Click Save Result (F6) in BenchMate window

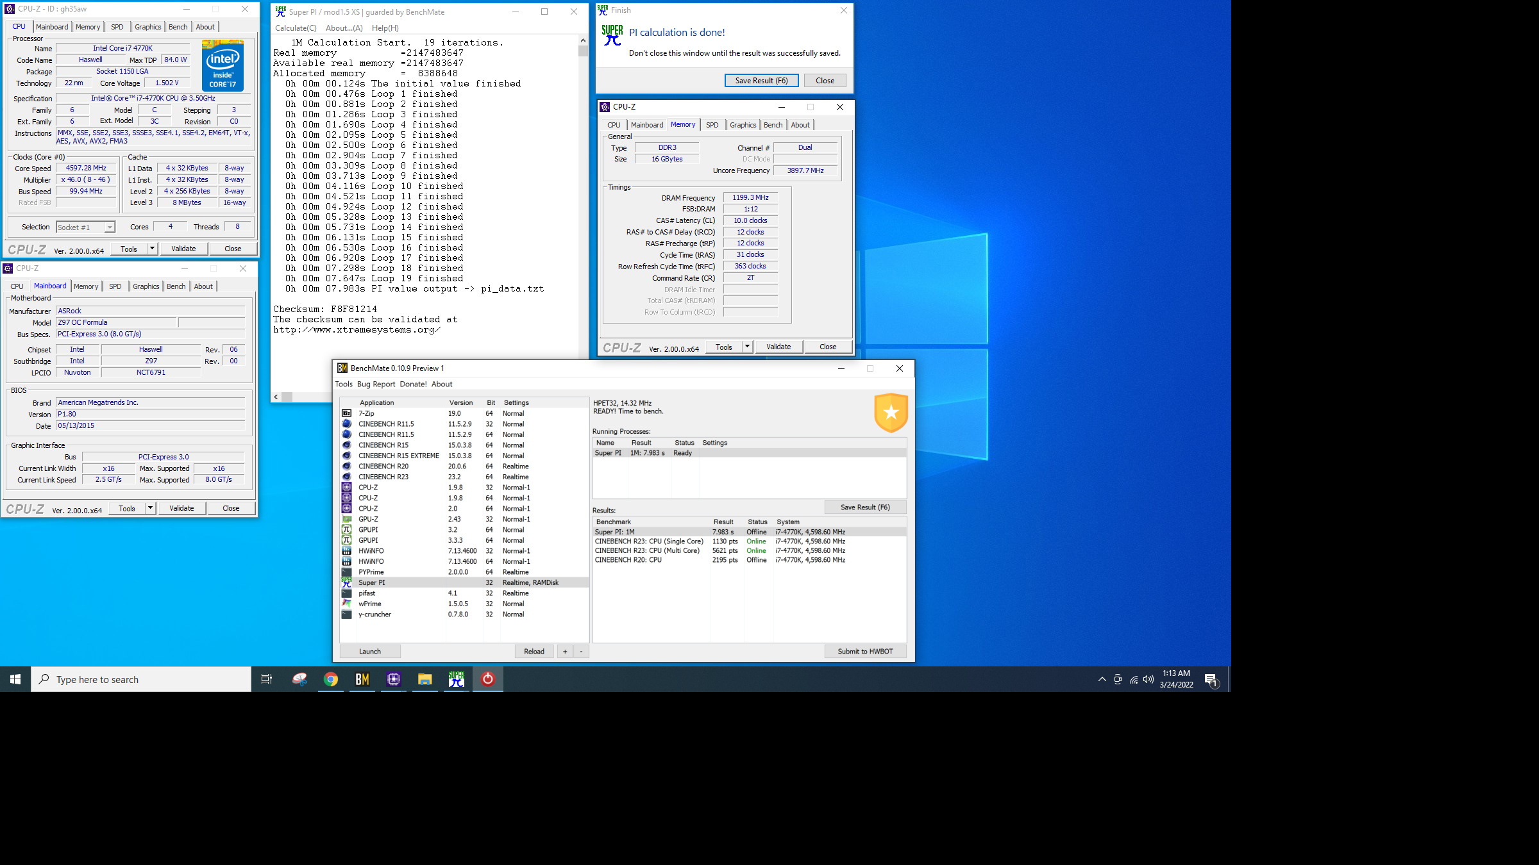pyautogui.click(x=865, y=507)
